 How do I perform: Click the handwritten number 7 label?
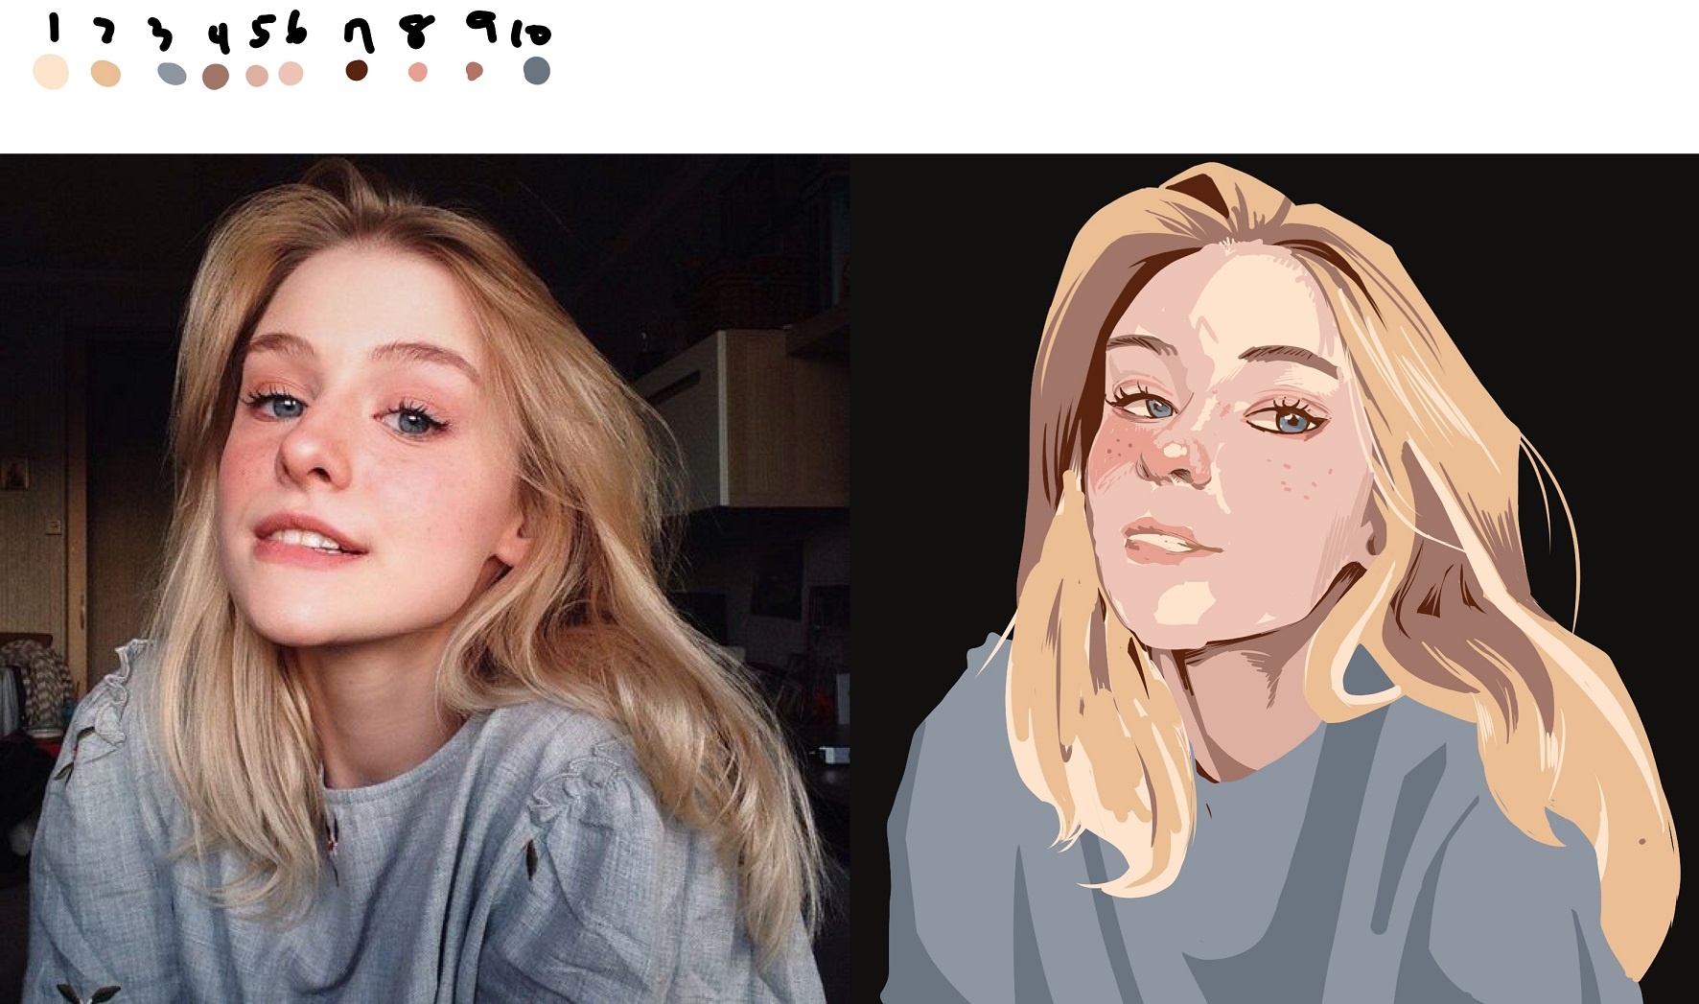click(359, 35)
